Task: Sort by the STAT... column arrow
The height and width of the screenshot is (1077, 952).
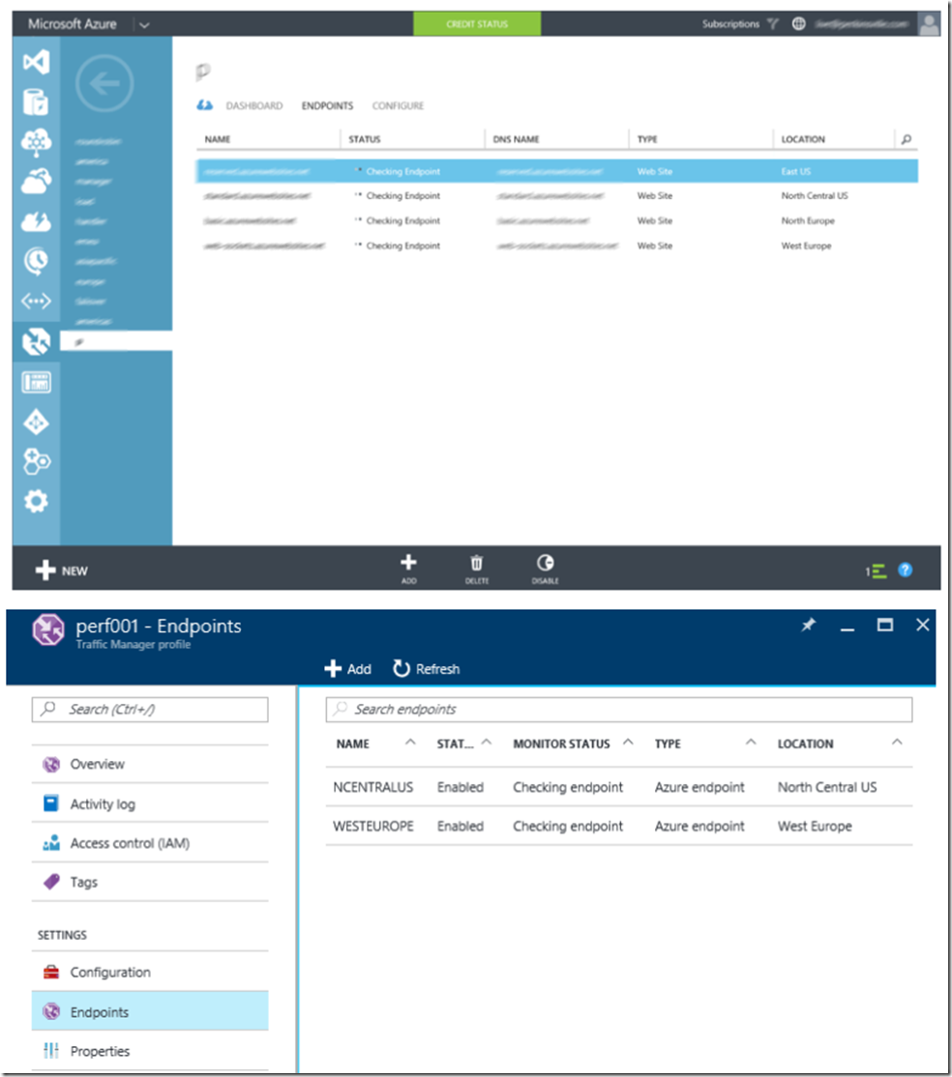Action: pyautogui.click(x=487, y=742)
